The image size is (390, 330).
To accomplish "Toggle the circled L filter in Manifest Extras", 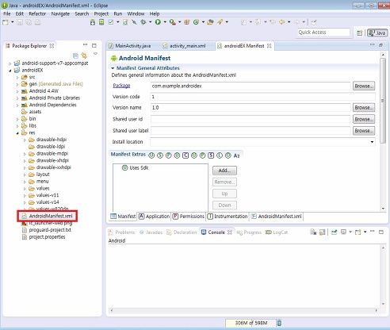I will point(220,155).
